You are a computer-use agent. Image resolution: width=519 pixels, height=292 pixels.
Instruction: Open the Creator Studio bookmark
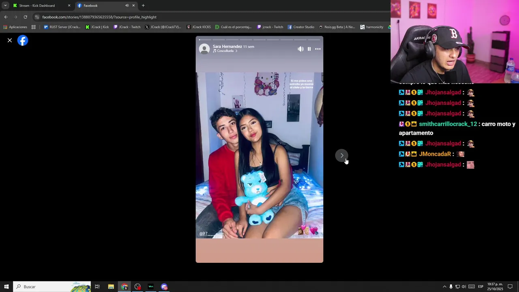(301, 27)
